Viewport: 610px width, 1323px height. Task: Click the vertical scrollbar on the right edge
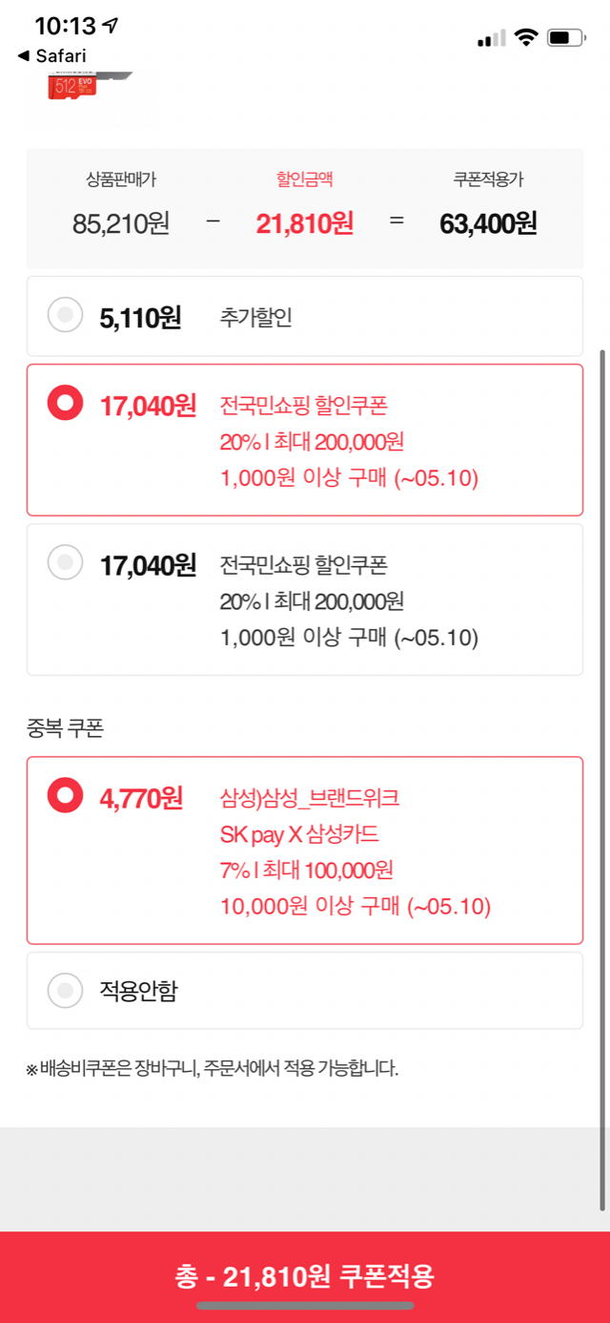pyautogui.click(x=601, y=764)
